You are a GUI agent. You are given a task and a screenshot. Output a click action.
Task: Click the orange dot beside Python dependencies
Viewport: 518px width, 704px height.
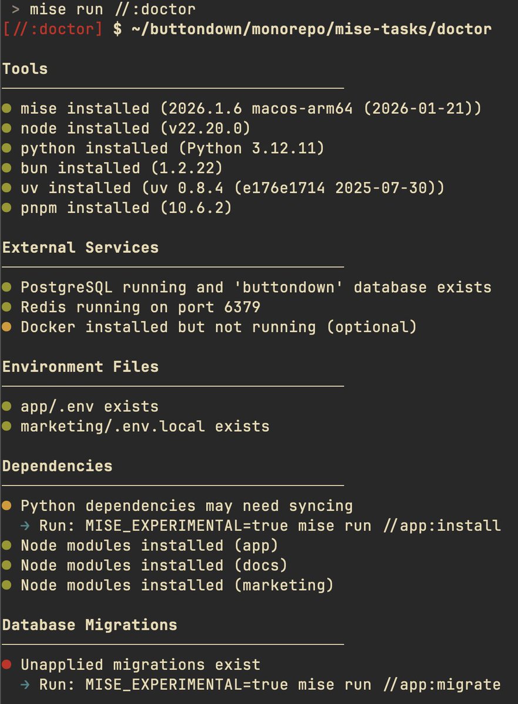pyautogui.click(x=6, y=506)
